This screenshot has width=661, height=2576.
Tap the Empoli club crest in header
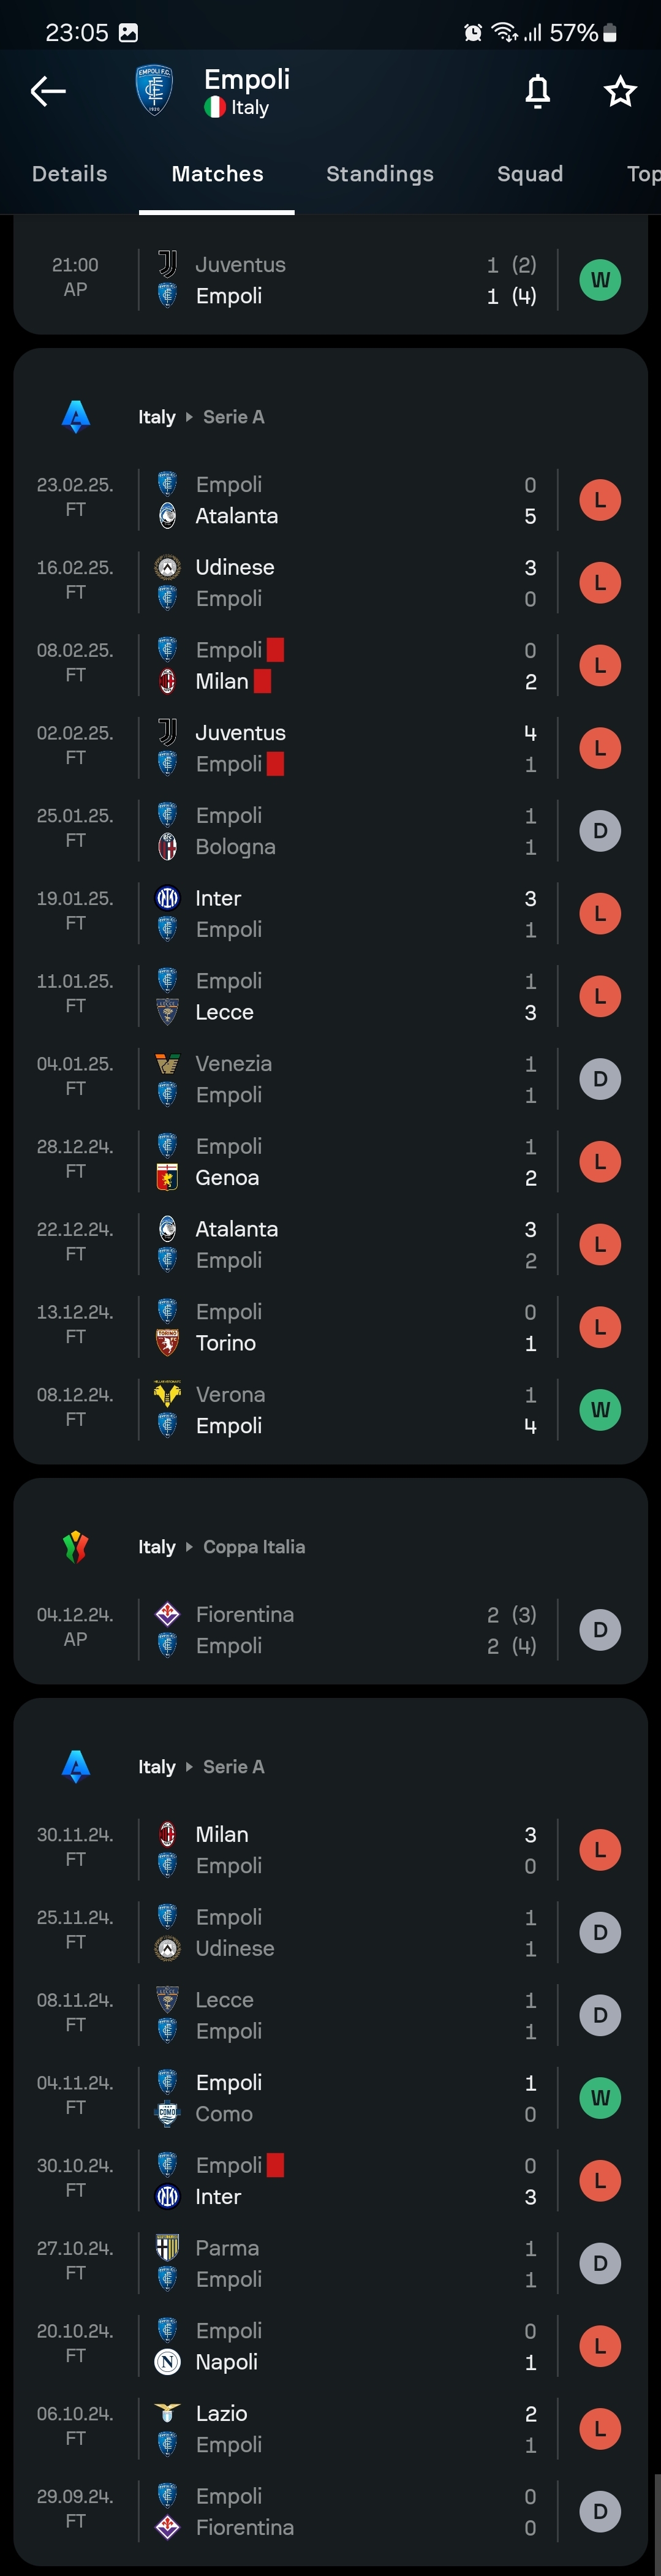[155, 90]
